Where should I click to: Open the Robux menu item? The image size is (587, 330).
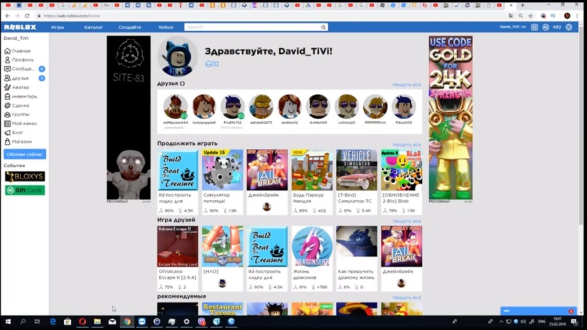[166, 27]
